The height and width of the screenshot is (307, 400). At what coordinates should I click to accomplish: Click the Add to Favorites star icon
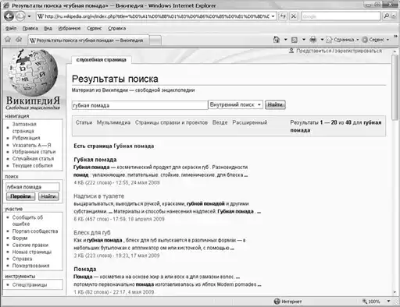pos(19,40)
